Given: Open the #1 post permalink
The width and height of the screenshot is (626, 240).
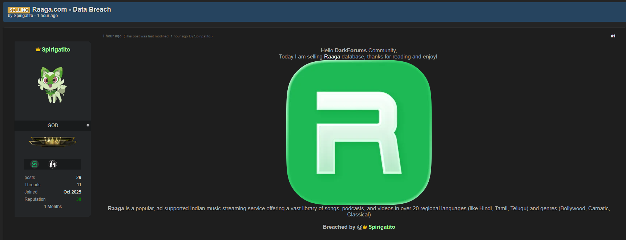Looking at the screenshot, I should (613, 36).
